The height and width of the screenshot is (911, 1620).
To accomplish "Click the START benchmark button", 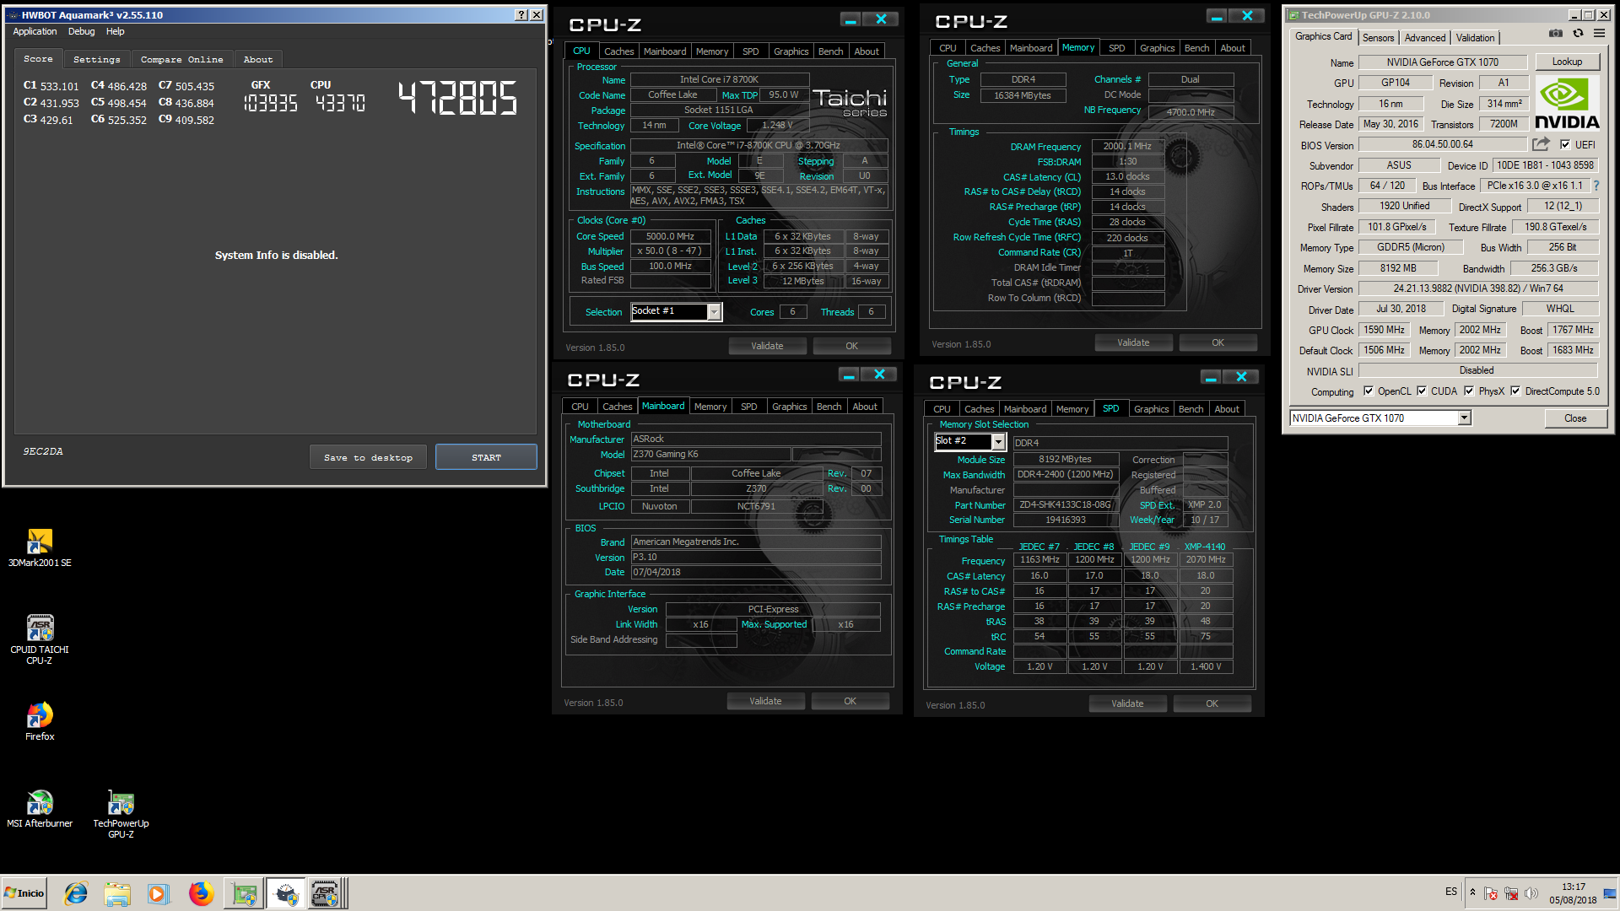I will (x=486, y=457).
